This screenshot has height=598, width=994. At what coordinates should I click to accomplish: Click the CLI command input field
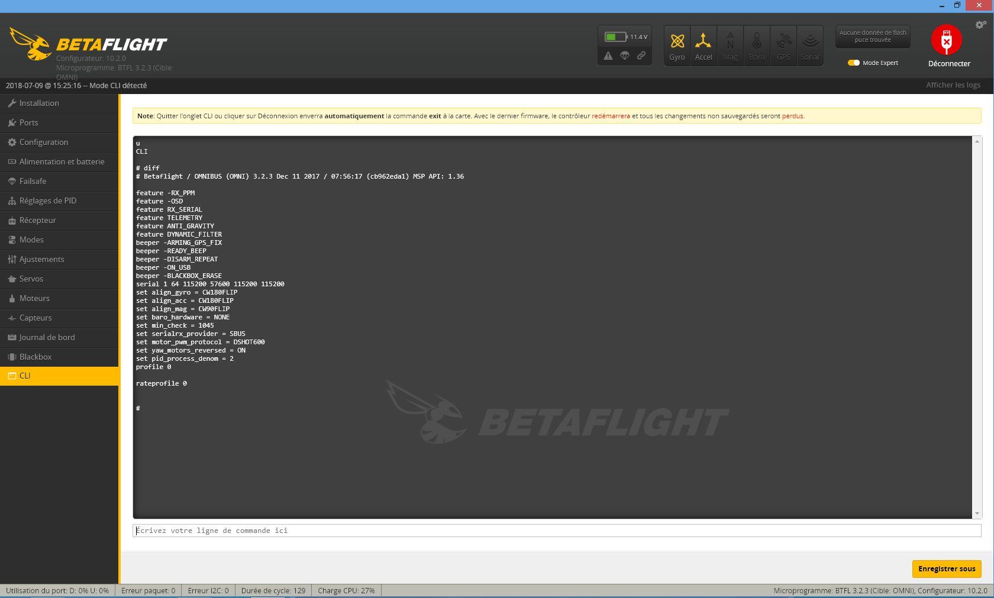556,531
